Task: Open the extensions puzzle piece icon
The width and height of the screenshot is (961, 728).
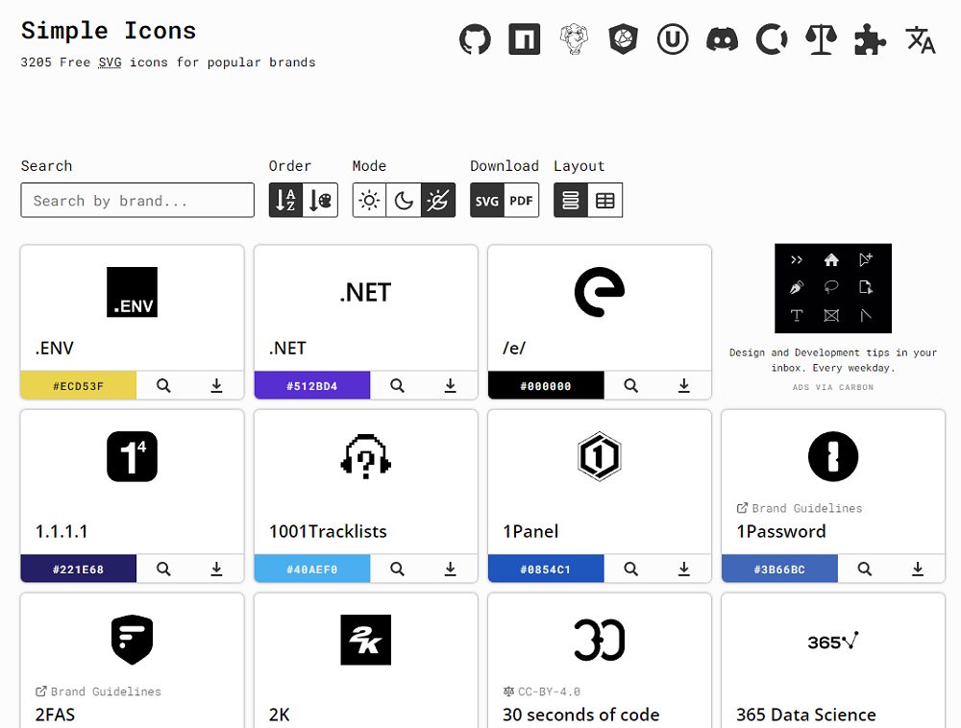Action: tap(871, 39)
